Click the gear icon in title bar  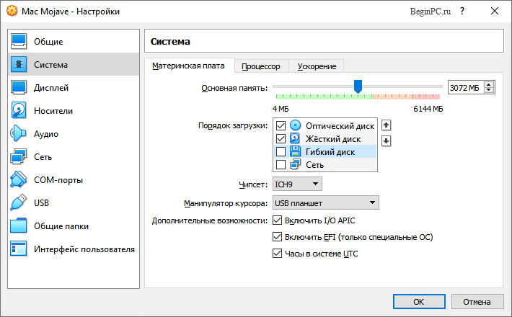(12, 11)
